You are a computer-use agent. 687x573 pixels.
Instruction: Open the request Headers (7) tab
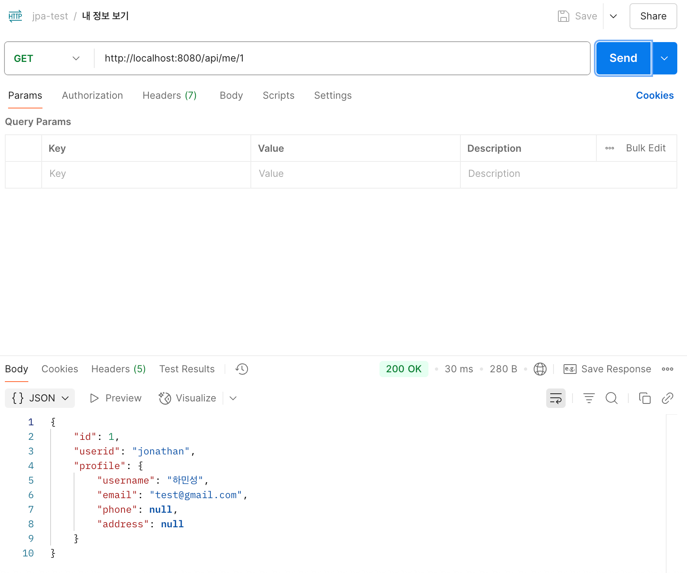(x=170, y=95)
